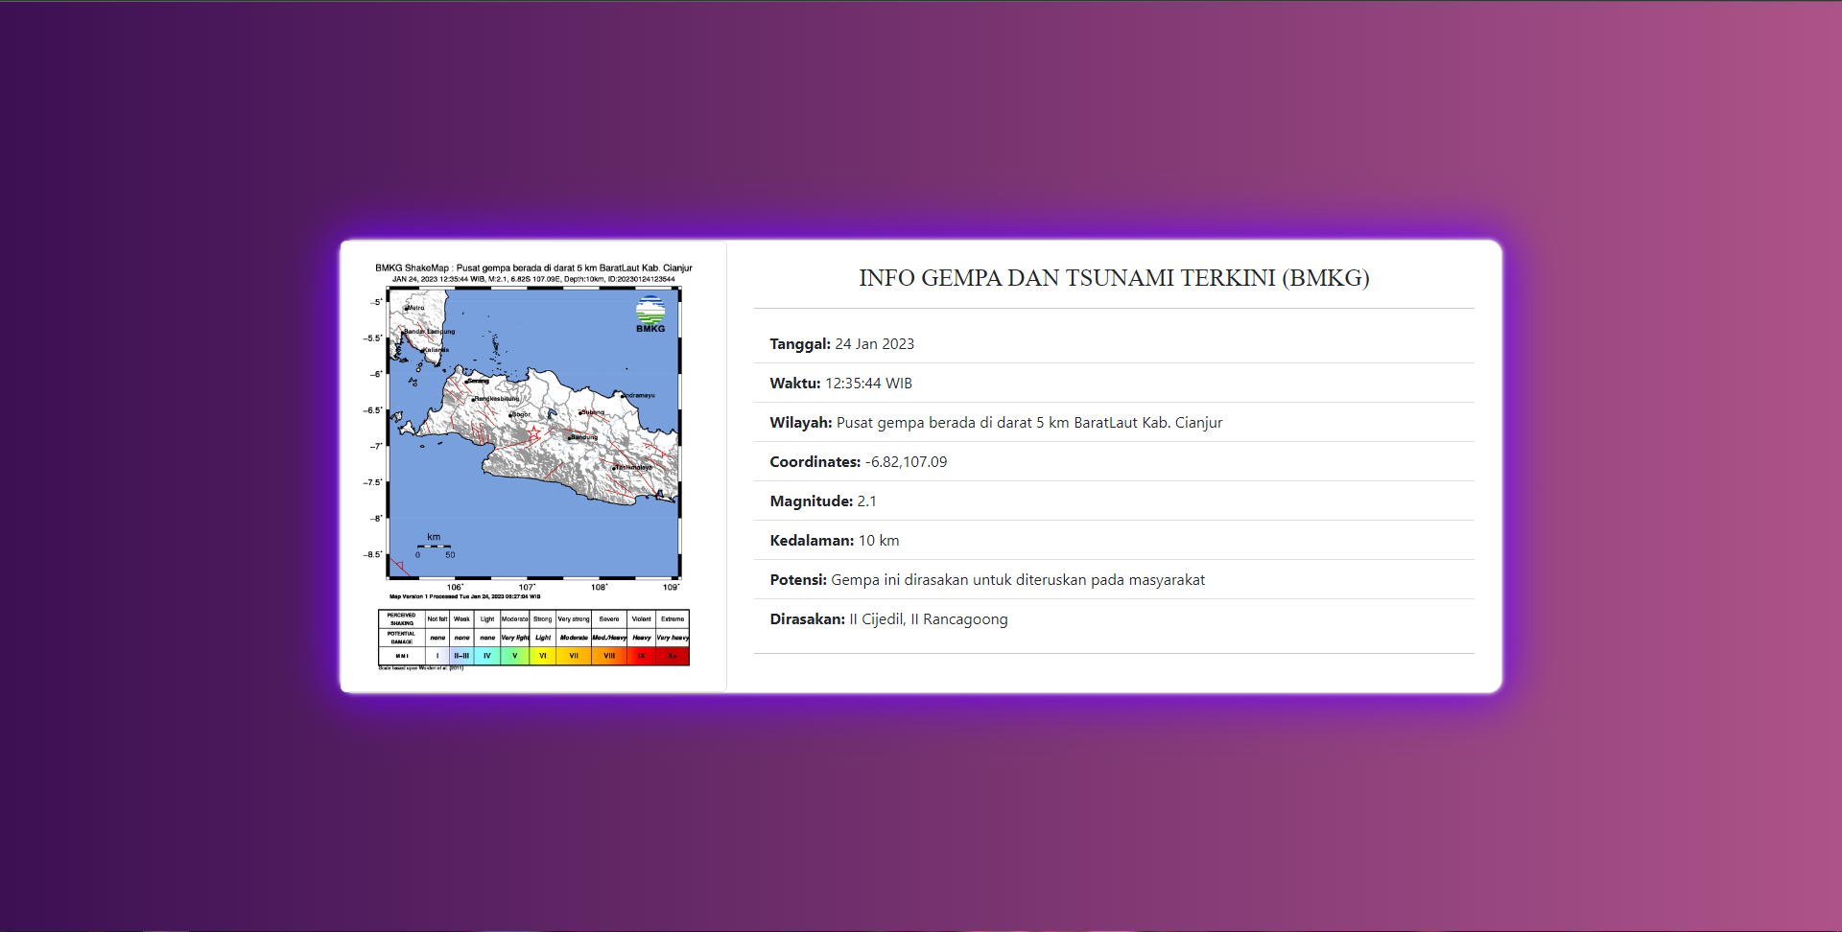
Task: Click the Waktu row showing 12:35:44 WIB
Action: [x=840, y=384]
